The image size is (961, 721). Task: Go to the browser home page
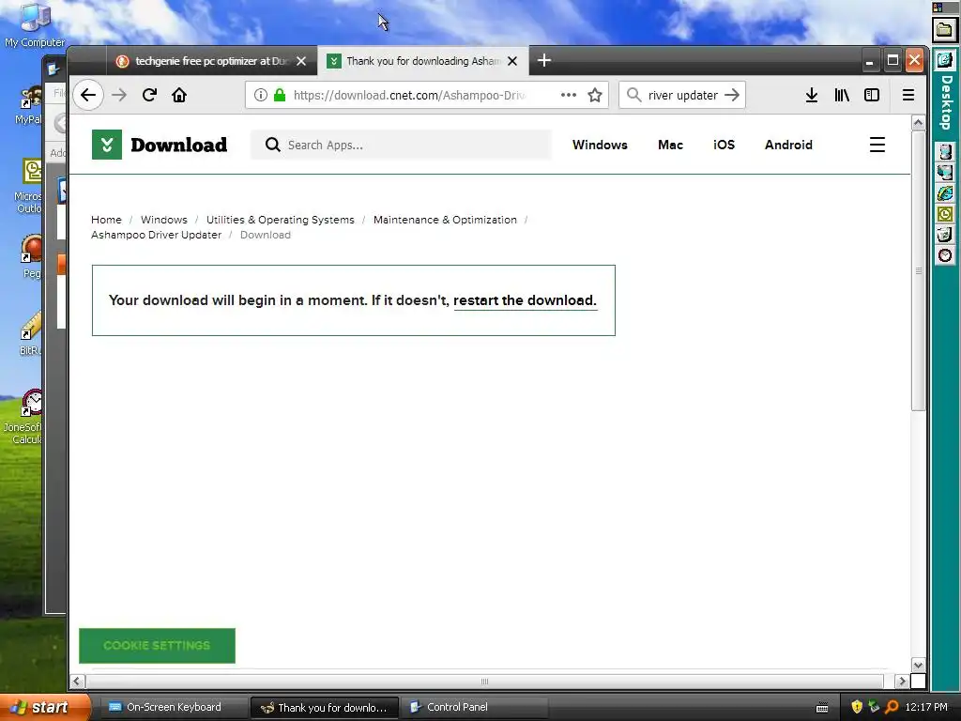179,95
